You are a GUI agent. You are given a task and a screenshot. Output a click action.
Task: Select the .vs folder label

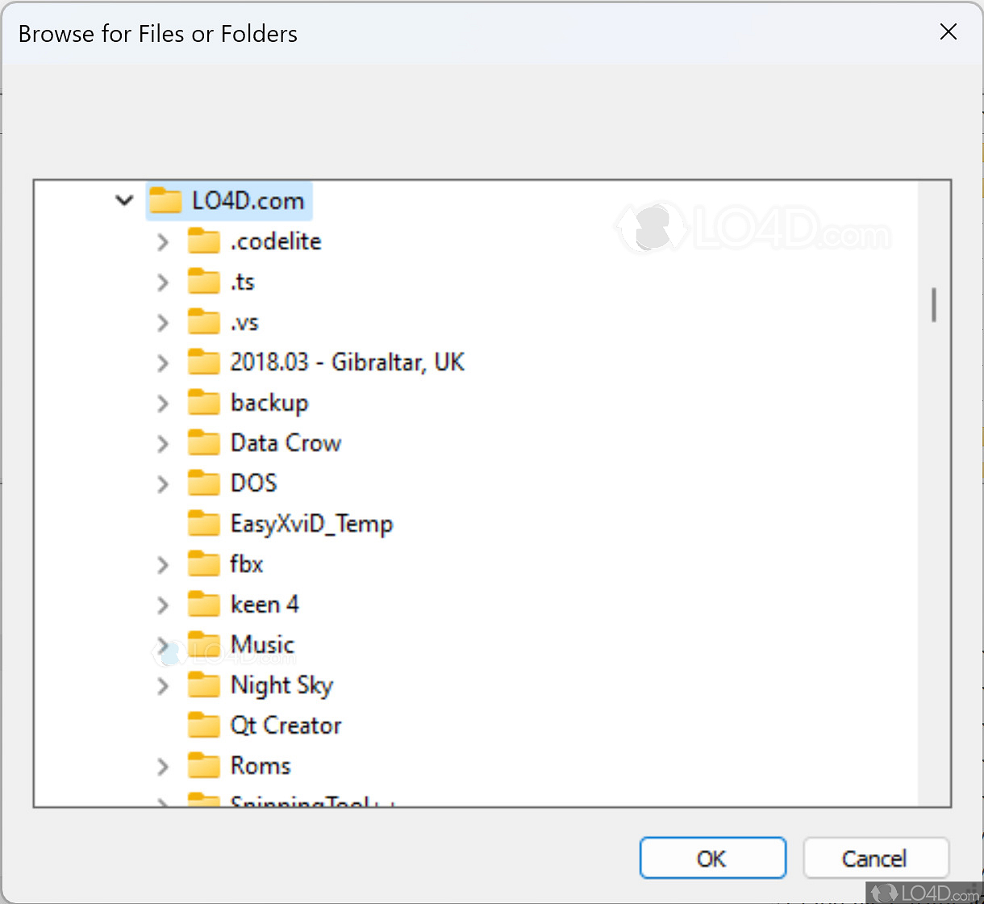(244, 322)
